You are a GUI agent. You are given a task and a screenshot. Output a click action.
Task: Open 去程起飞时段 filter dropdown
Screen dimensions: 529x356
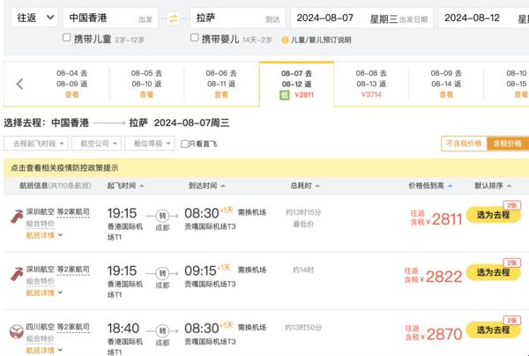(36, 144)
